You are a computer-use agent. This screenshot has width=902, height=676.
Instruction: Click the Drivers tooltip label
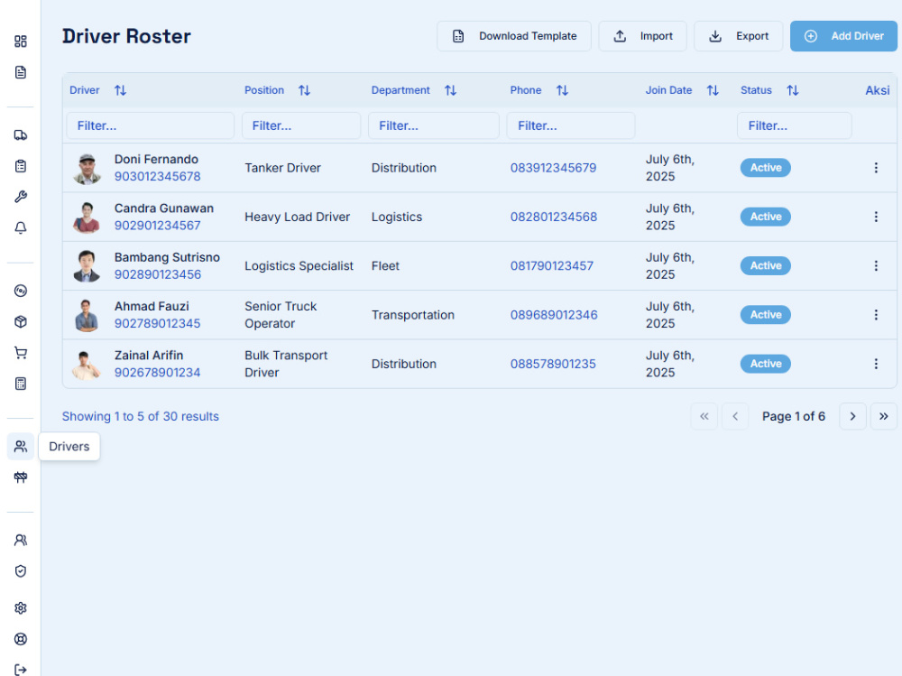tap(69, 446)
